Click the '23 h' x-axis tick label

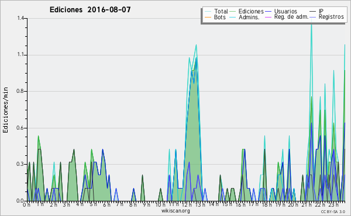point(333,204)
